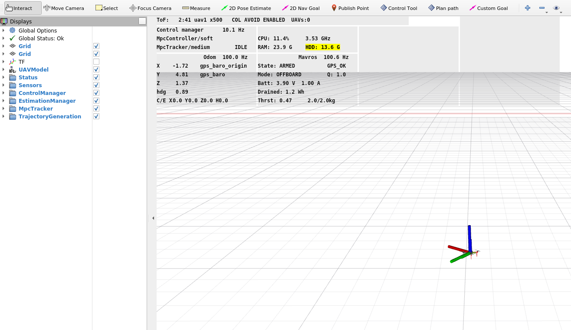Select the Interact tool
The width and height of the screenshot is (571, 330).
[23, 8]
